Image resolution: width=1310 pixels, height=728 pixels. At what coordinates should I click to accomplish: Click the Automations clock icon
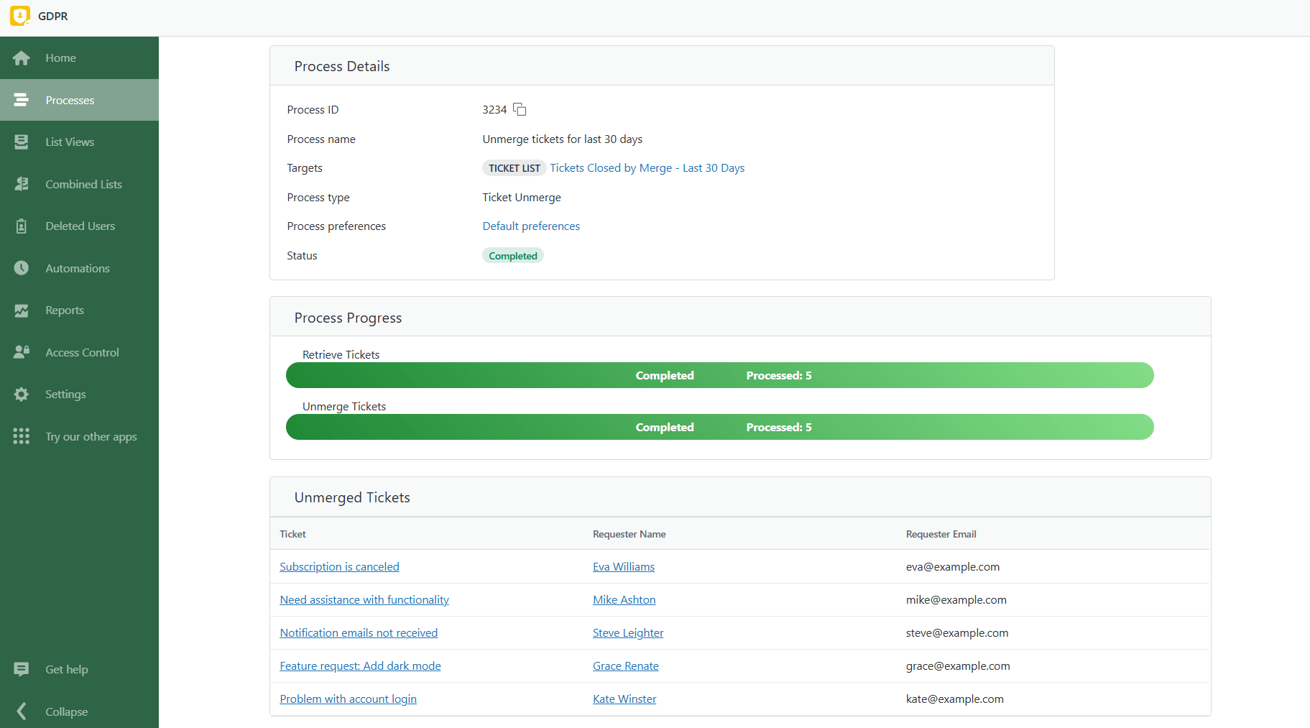coord(22,268)
